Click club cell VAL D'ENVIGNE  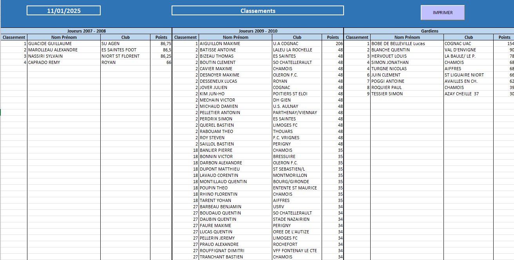tap(469, 50)
